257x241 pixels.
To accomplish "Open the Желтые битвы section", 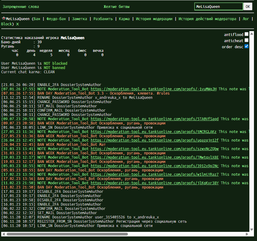I will pyautogui.click(x=116, y=6).
